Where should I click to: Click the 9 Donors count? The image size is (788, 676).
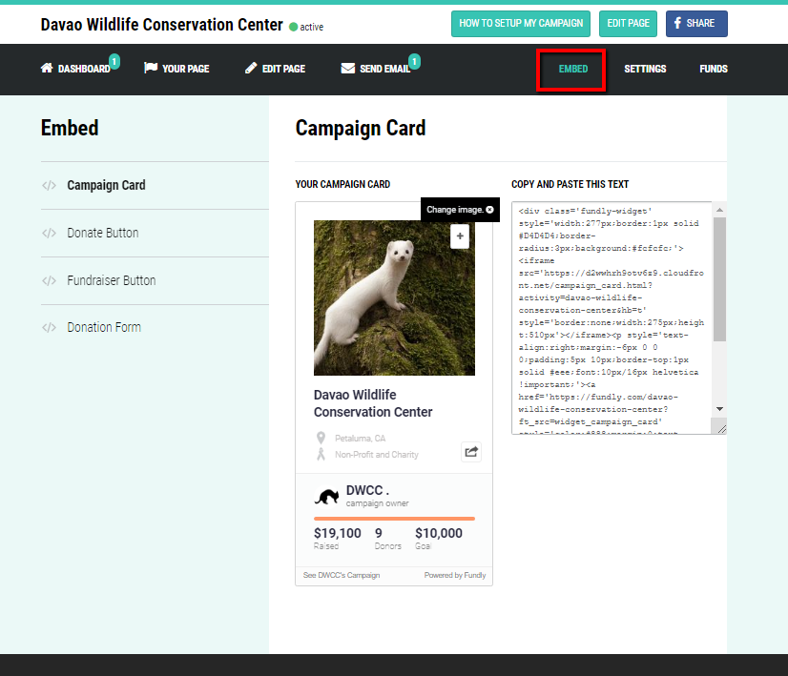[x=379, y=533]
